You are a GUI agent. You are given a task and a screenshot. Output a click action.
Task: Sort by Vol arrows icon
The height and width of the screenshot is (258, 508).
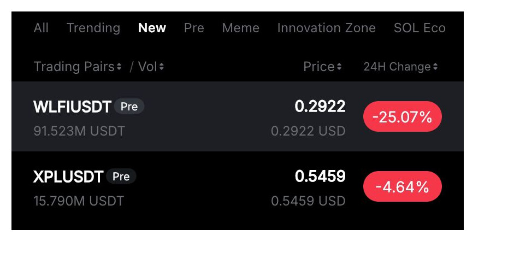(x=162, y=67)
